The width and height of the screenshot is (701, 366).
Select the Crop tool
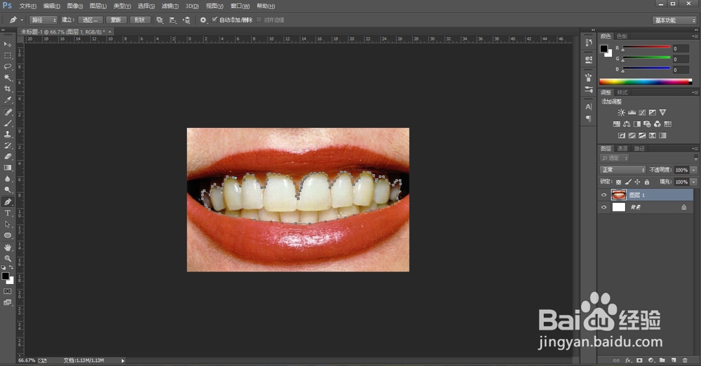click(x=8, y=89)
